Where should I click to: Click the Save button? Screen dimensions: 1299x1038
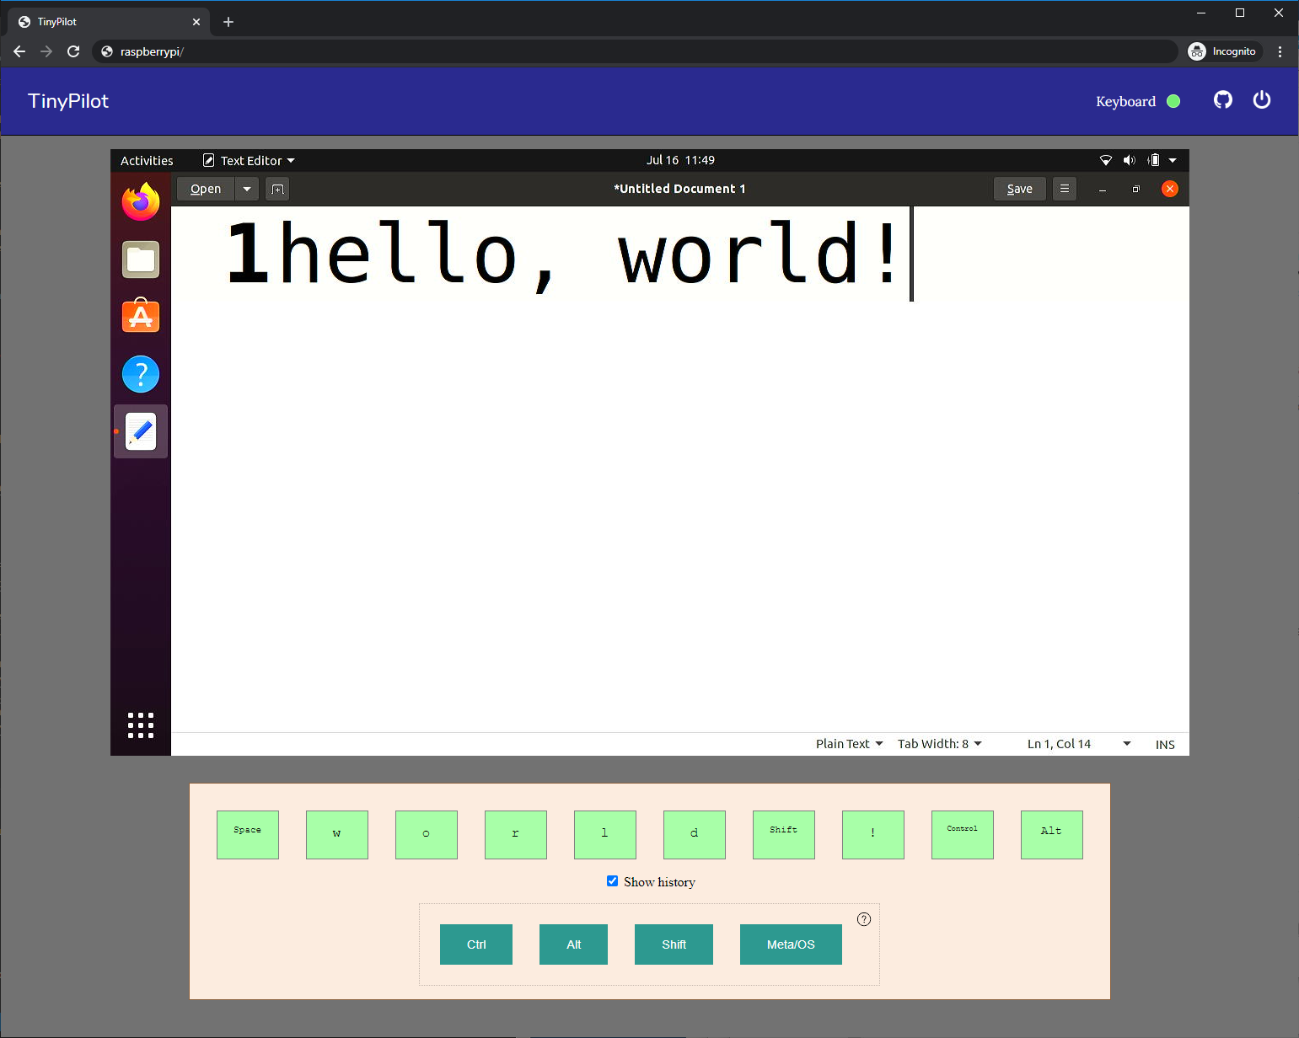point(1020,189)
